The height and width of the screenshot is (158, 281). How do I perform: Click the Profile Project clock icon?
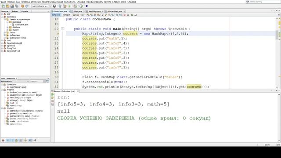pos(81,6)
